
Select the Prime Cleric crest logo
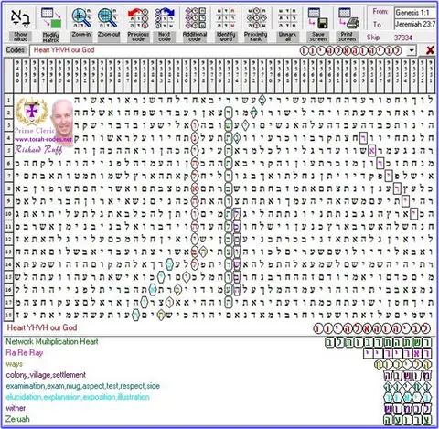(x=32, y=112)
